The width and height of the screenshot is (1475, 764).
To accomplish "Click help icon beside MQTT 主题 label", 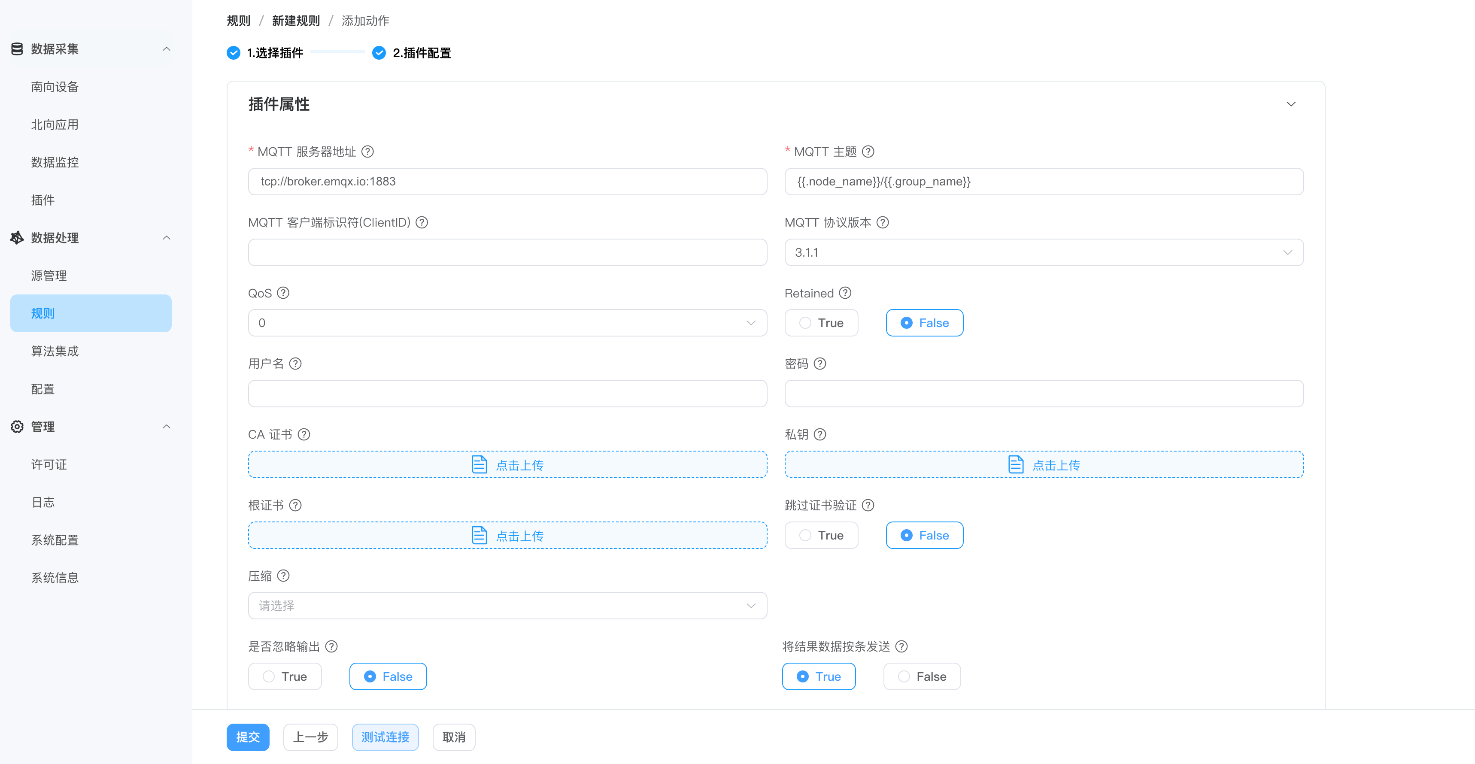I will (x=868, y=152).
